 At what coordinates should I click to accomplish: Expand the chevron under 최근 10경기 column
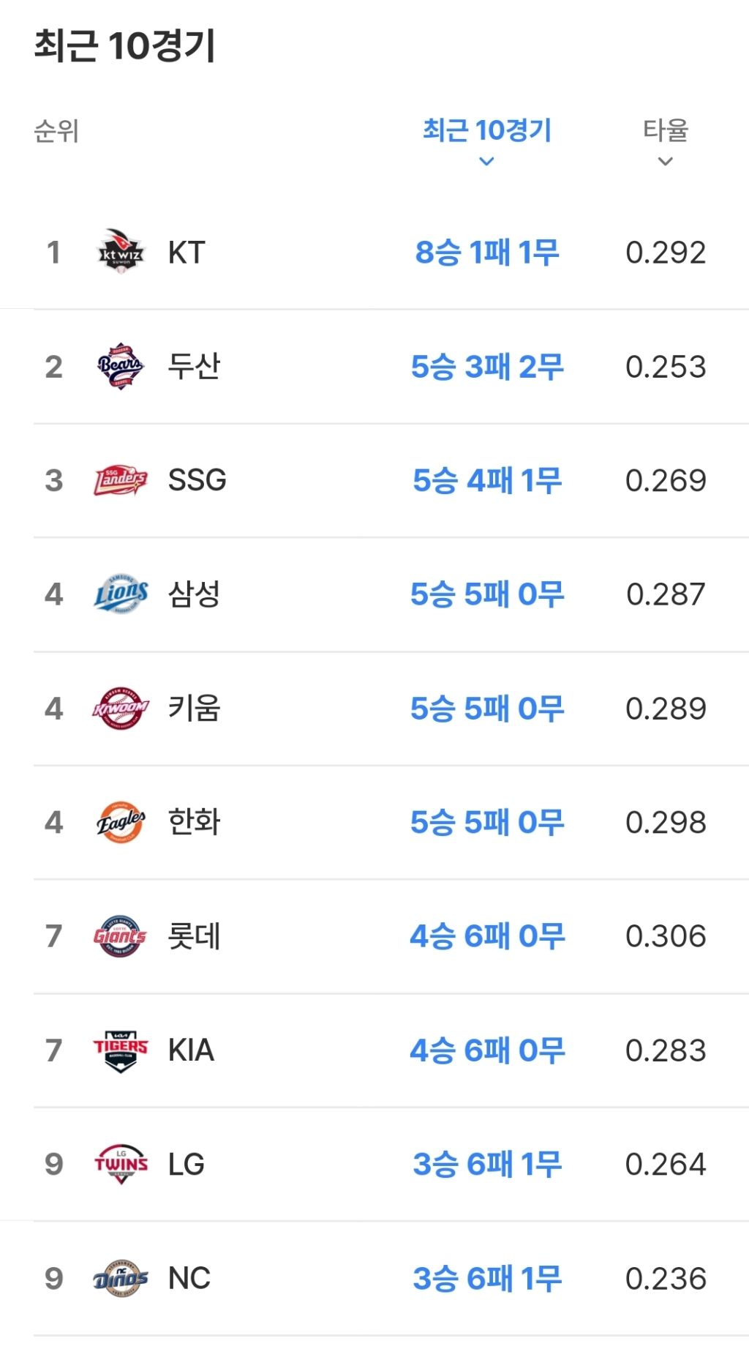486,161
